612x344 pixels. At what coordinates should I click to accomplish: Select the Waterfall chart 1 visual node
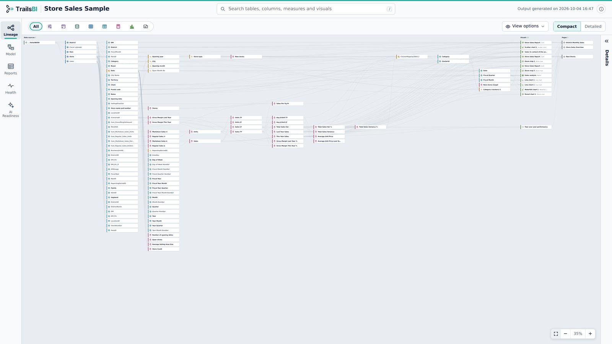[x=536, y=89]
